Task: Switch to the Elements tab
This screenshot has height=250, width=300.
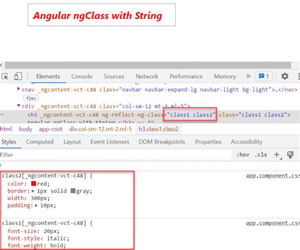Action: (x=48, y=76)
